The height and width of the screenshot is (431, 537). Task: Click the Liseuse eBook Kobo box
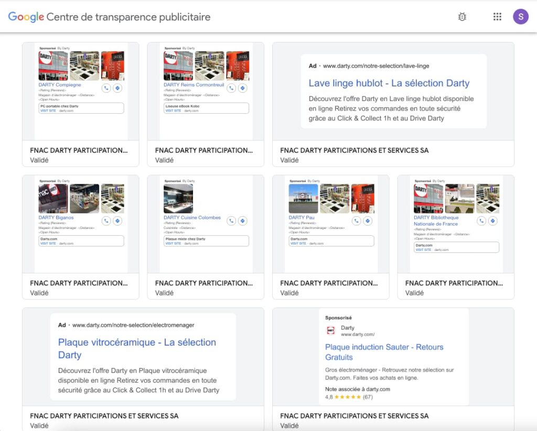(x=206, y=108)
